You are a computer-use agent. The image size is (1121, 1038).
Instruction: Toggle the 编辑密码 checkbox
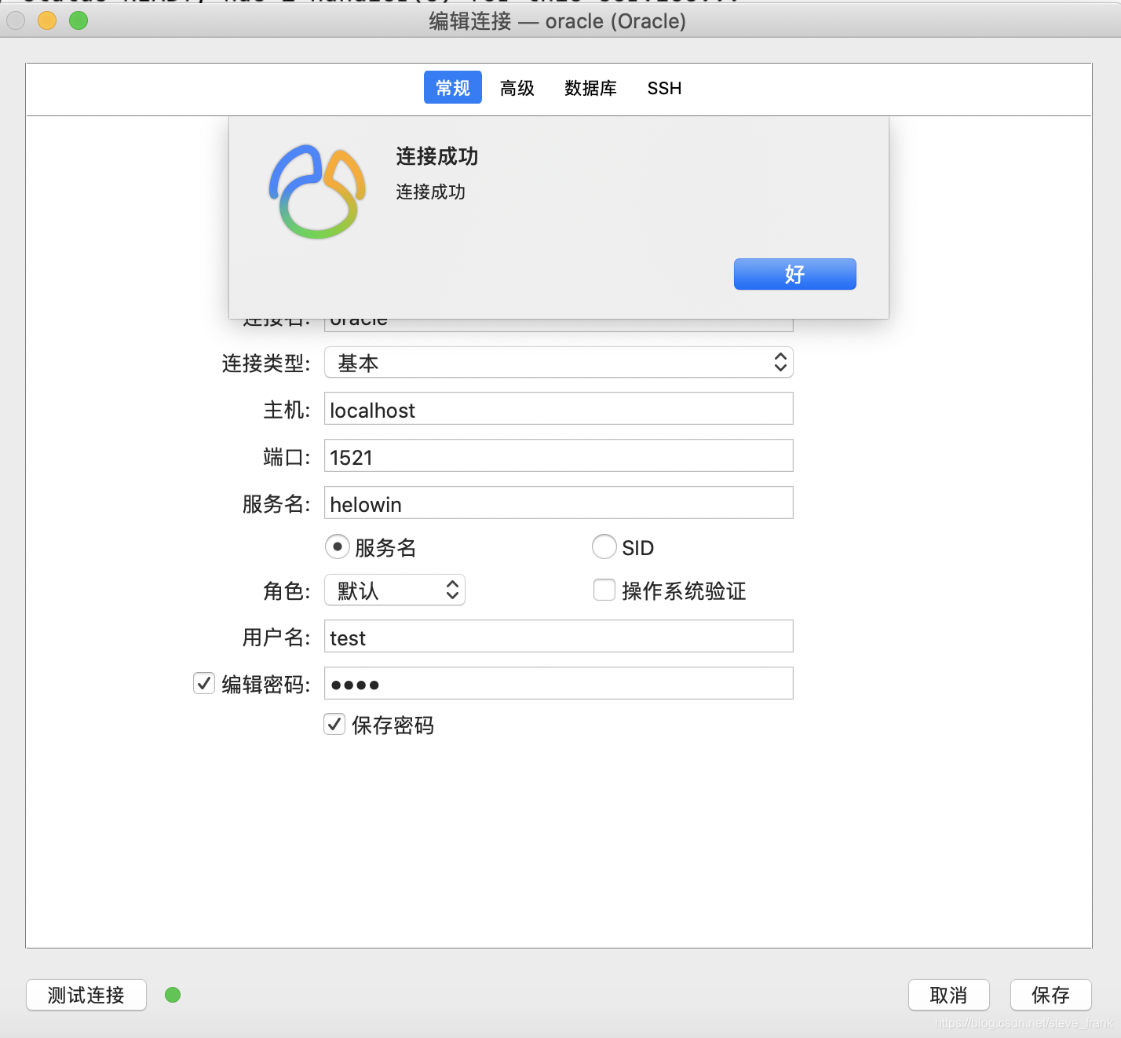tap(204, 683)
